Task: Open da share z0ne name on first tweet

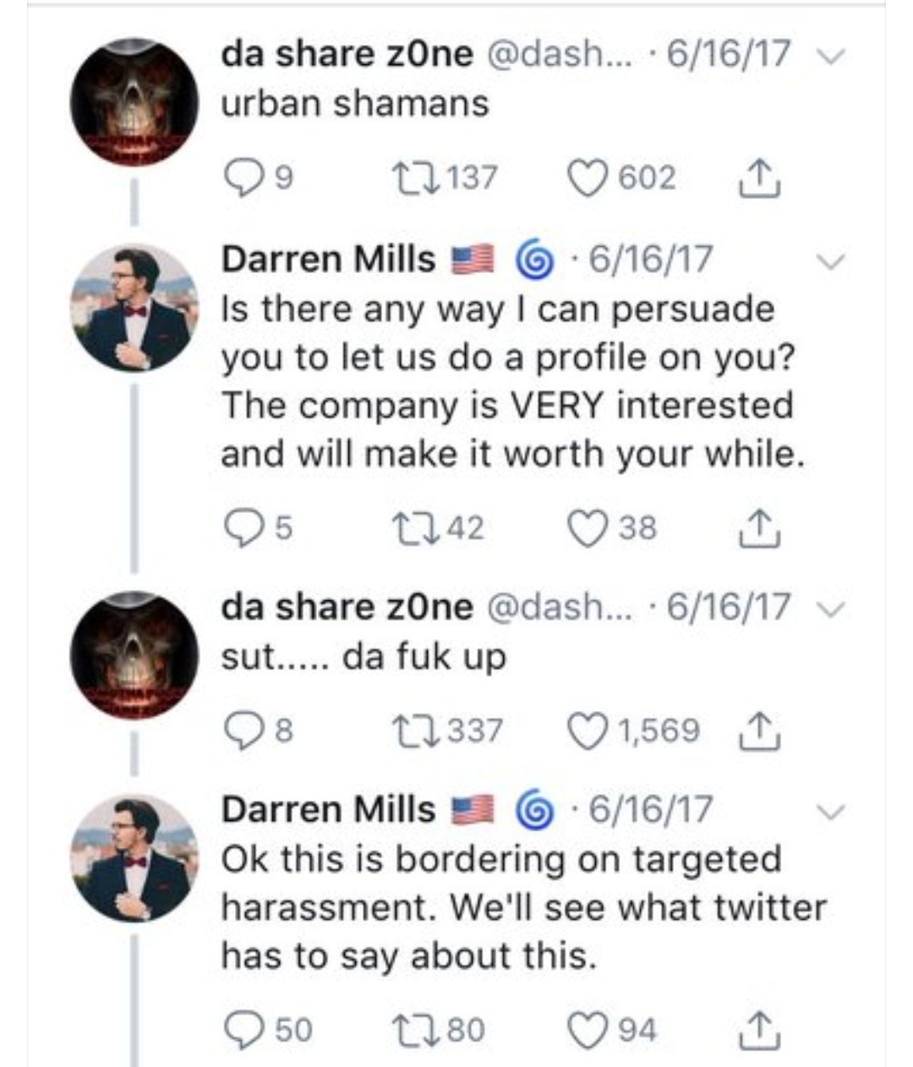Action: click(347, 55)
